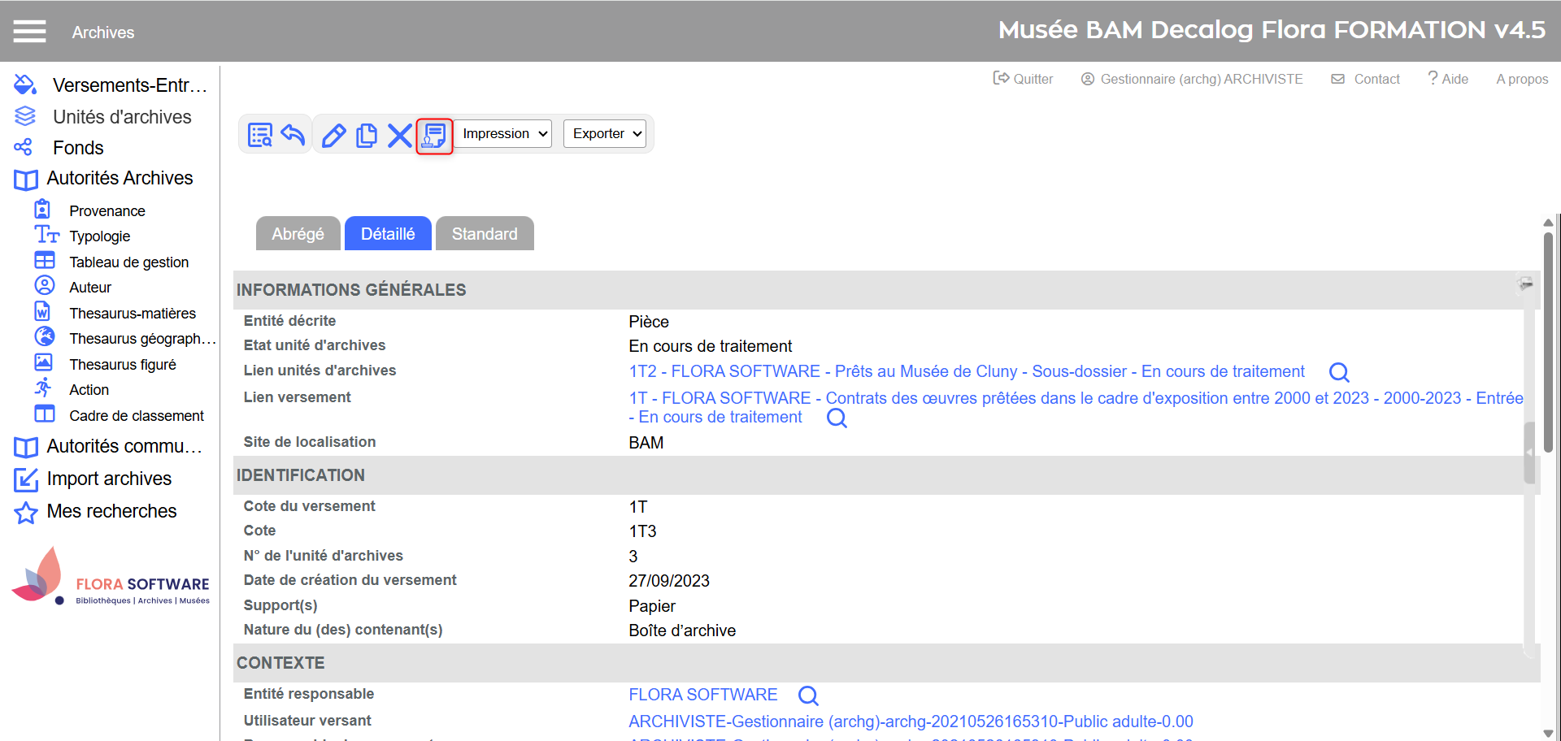Screen dimensions: 1561x741
Task: Open the Exporter dropdown
Action: 606,134
